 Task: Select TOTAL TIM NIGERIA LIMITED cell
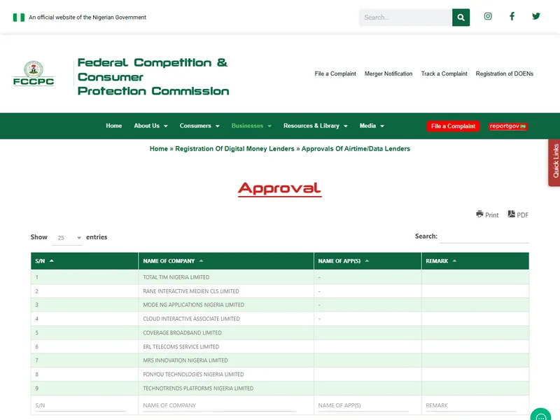(x=226, y=277)
